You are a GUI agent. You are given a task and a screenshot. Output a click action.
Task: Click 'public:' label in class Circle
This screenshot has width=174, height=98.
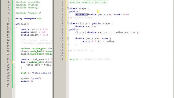pos(74,30)
